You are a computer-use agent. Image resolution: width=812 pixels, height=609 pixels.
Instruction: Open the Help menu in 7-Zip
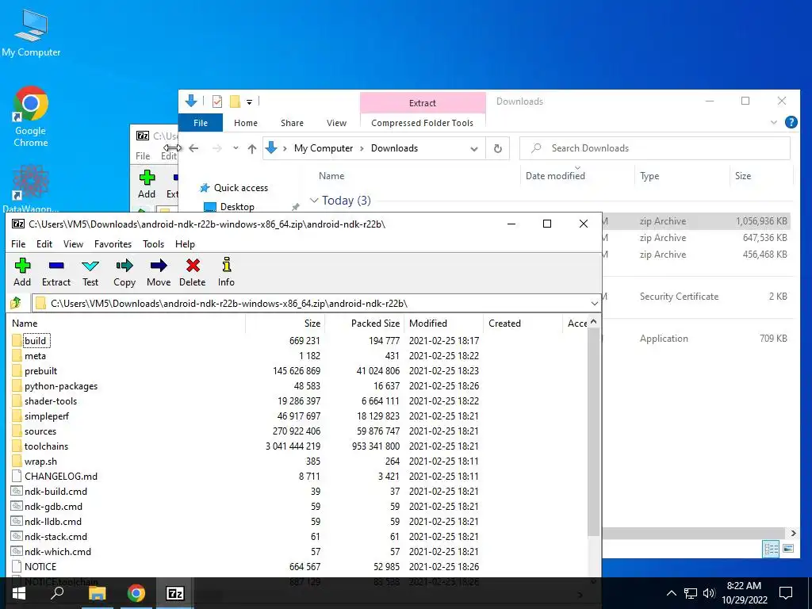(x=185, y=244)
